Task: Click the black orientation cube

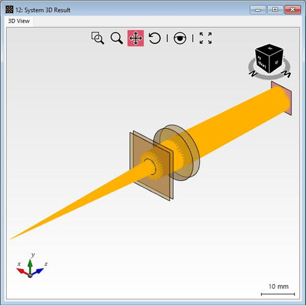Action: point(269,58)
